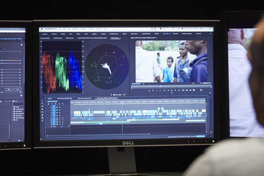The width and height of the screenshot is (264, 176).
Task: Toggle nest insert mode in timeline header
Action: pos(48,104)
